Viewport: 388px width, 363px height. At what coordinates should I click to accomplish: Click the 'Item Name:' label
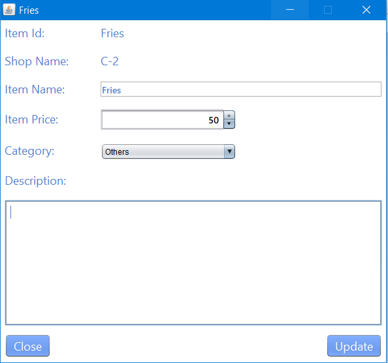(x=35, y=89)
